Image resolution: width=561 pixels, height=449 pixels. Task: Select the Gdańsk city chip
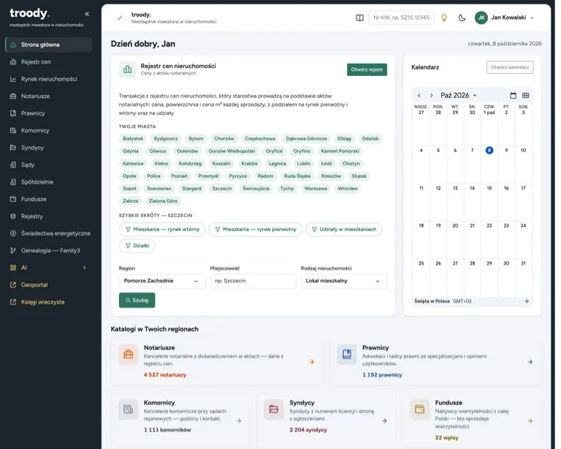(370, 138)
